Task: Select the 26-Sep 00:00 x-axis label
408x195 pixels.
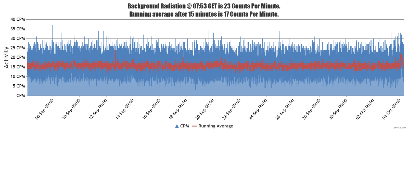Action: pos(285,109)
